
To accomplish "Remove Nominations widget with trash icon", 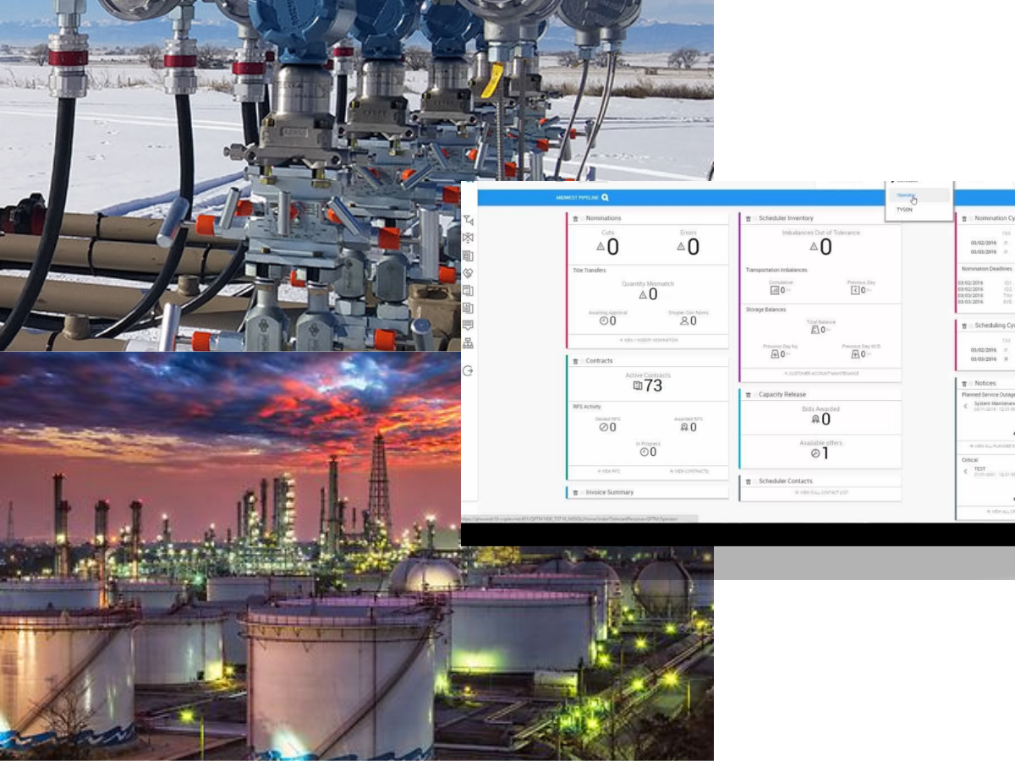I will [x=575, y=219].
